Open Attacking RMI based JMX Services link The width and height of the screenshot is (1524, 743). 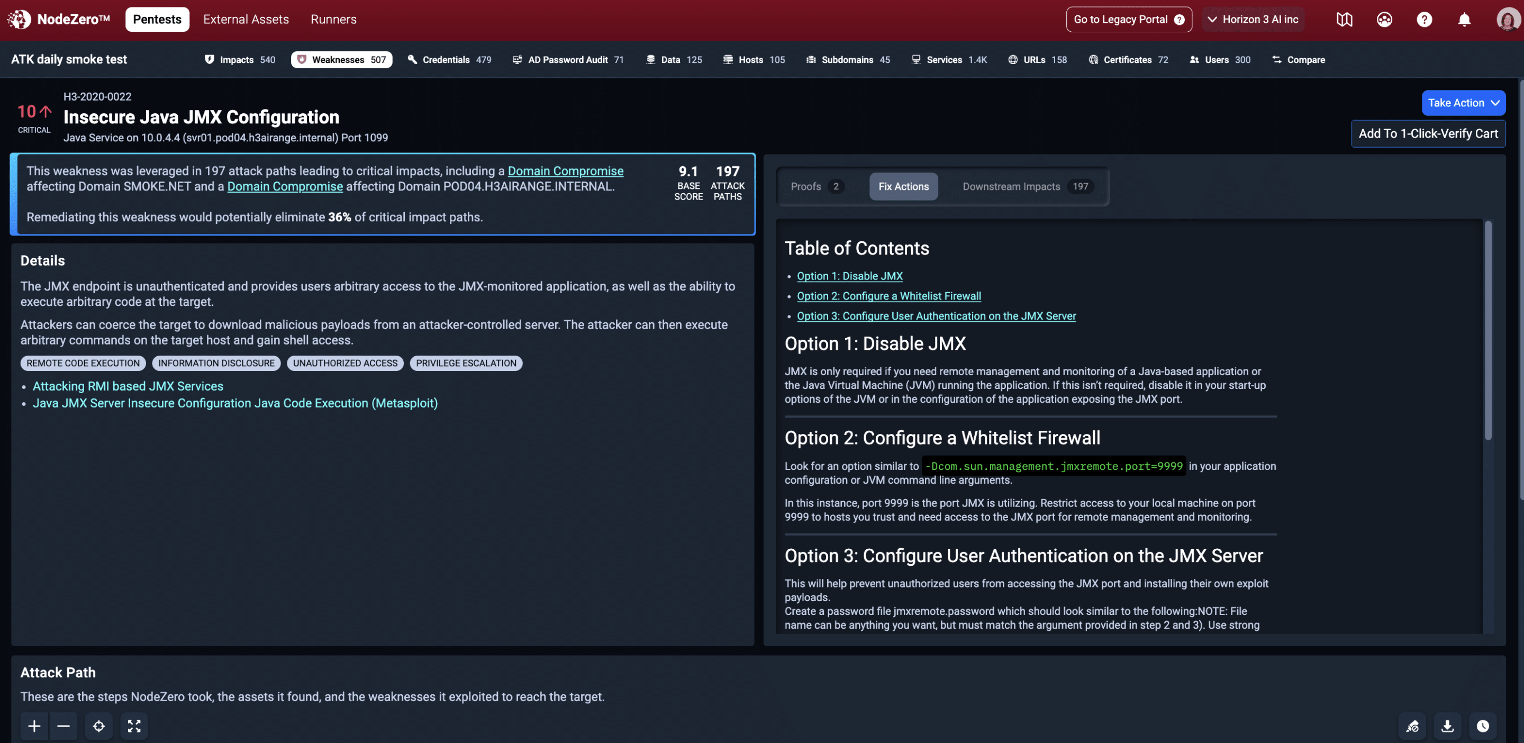[128, 386]
